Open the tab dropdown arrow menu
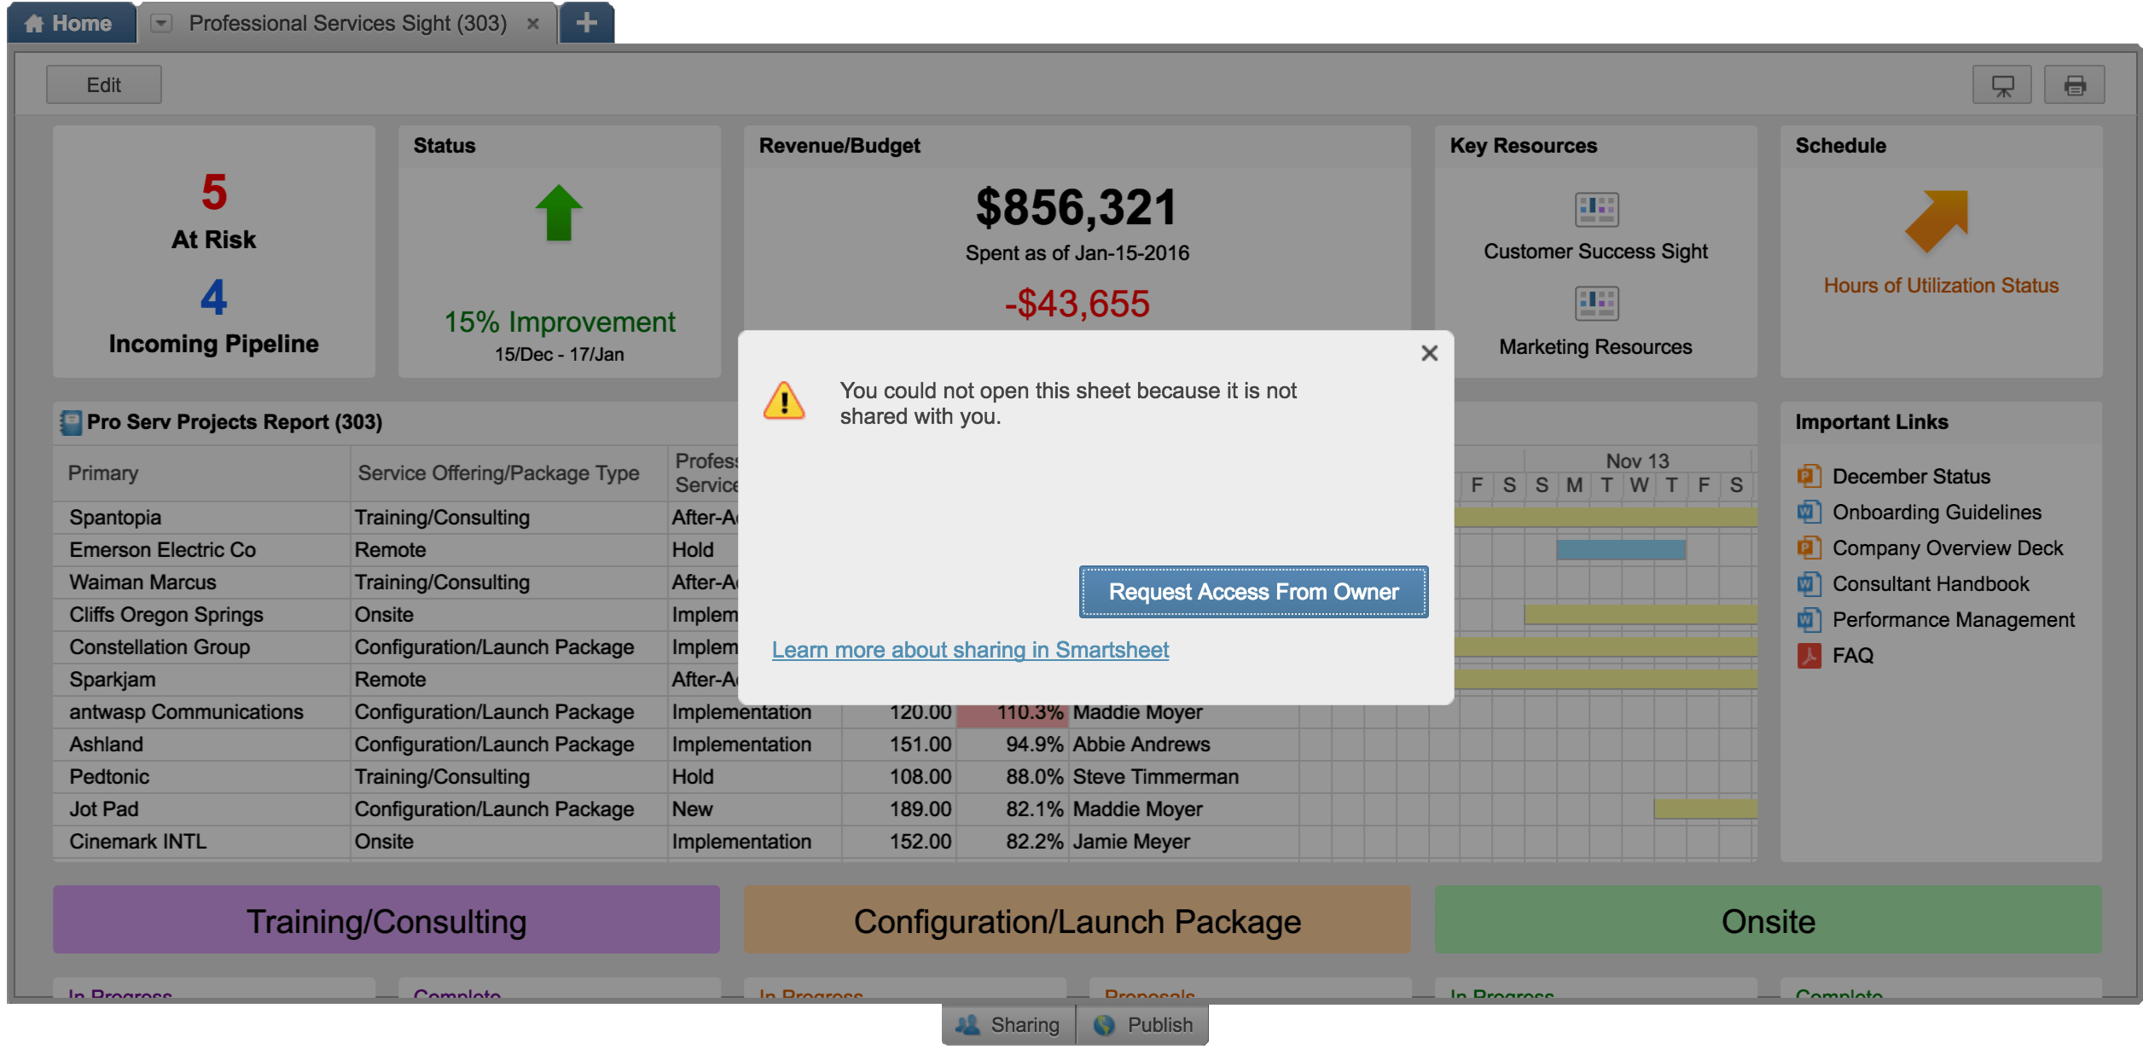This screenshot has width=2143, height=1049. (x=161, y=23)
